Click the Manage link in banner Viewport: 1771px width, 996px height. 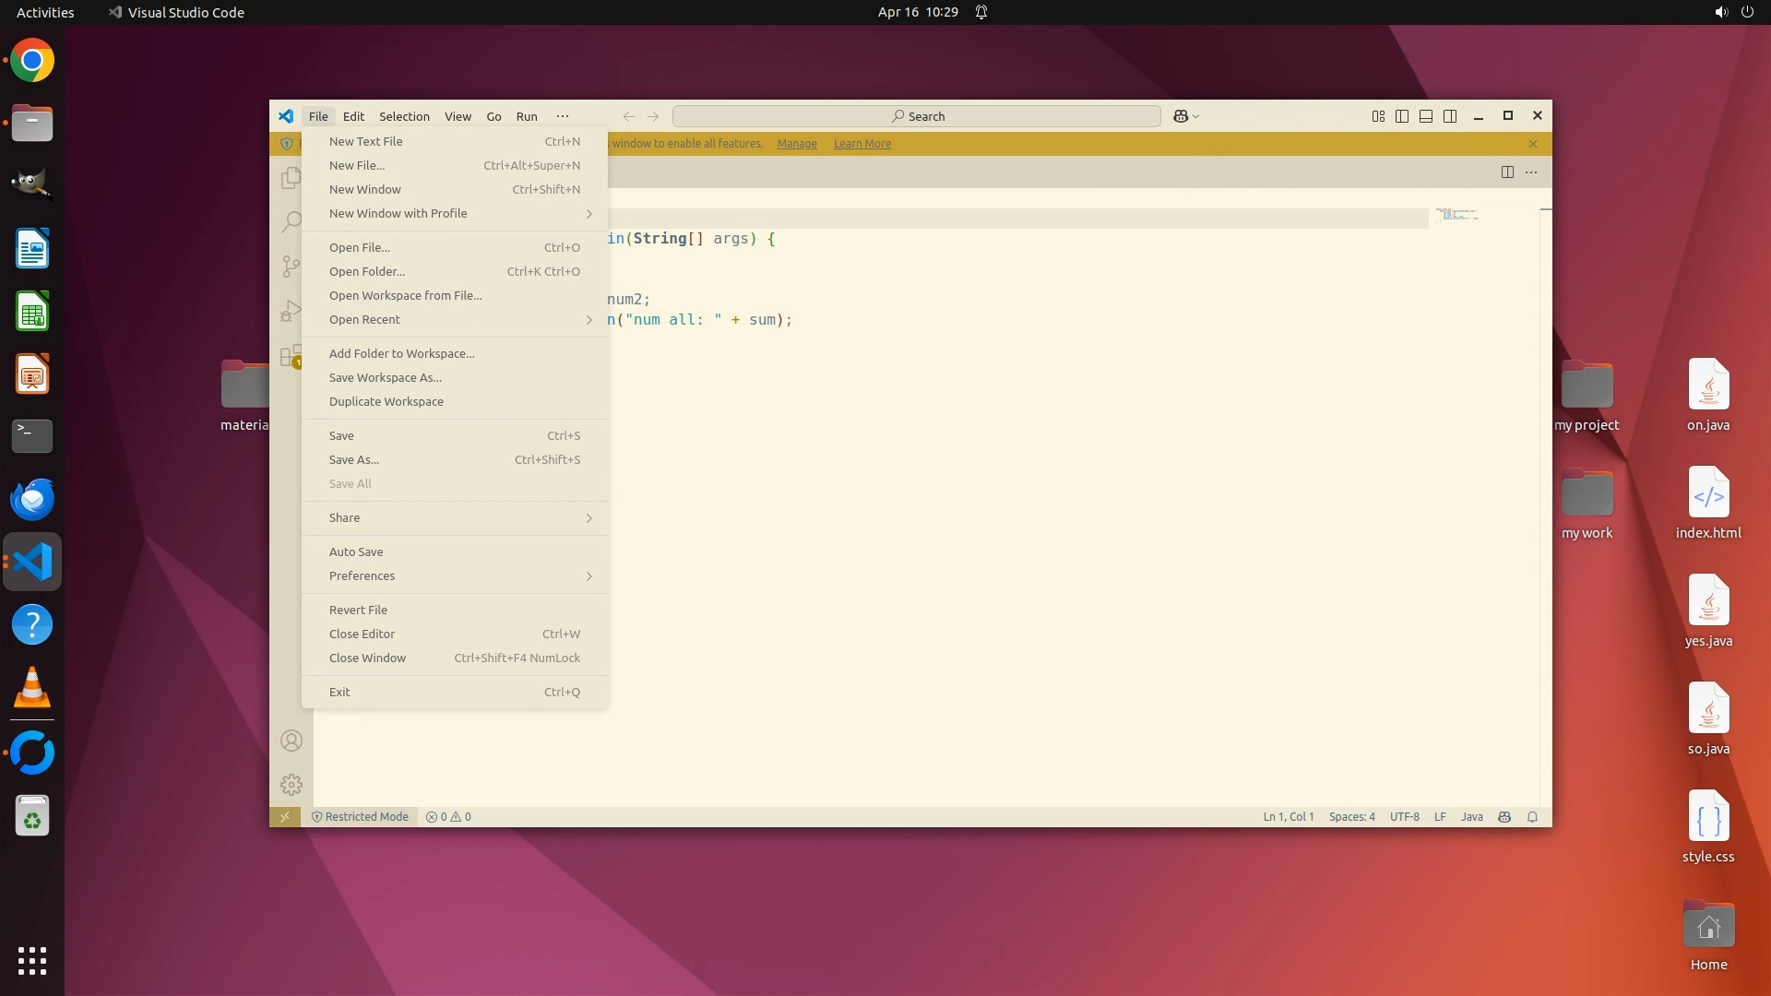click(797, 144)
